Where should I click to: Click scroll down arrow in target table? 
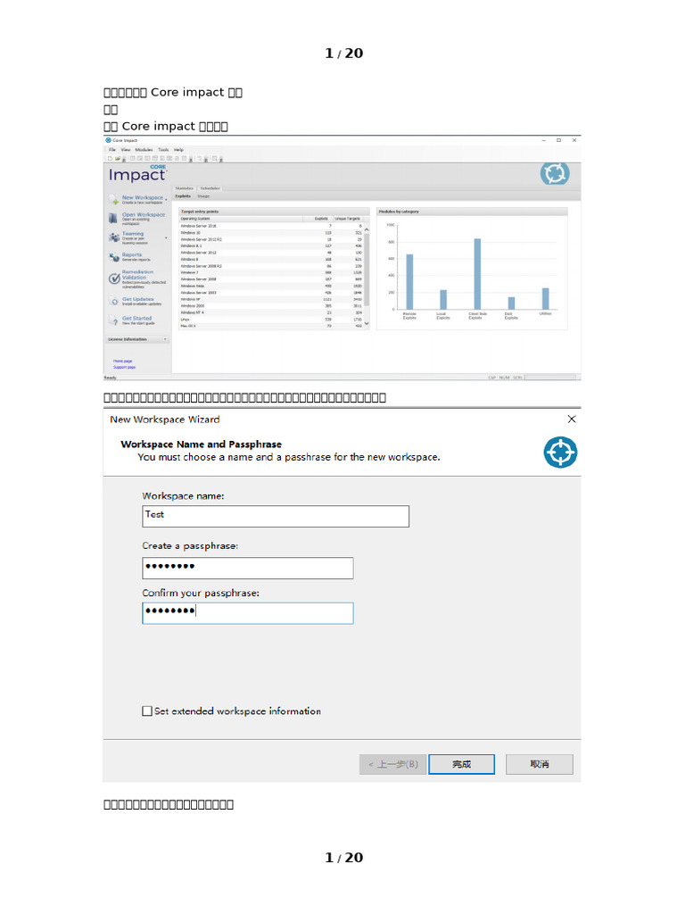click(x=367, y=323)
